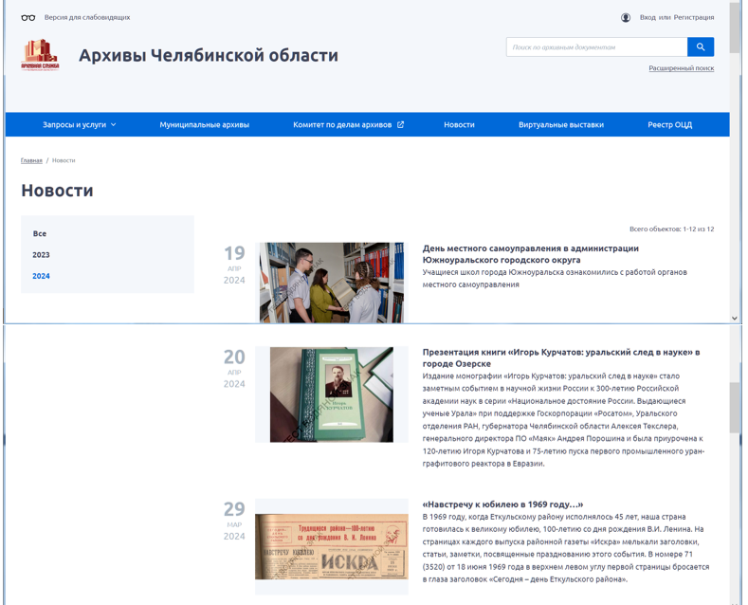Click the glasses accessibility icon
Screen dimensions: 748x605
click(x=28, y=17)
